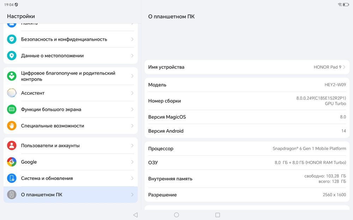Tap the 19:04 clock in status bar

pyautogui.click(x=9, y=5)
